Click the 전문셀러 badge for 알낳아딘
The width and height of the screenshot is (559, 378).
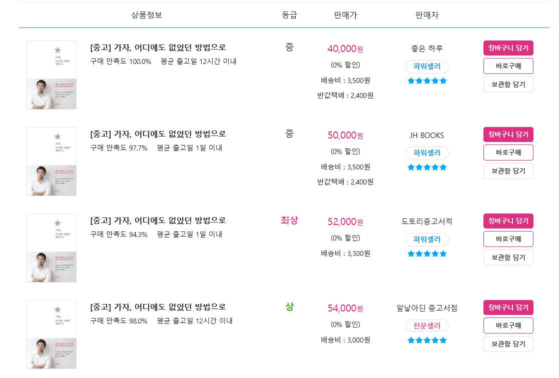pyautogui.click(x=427, y=325)
